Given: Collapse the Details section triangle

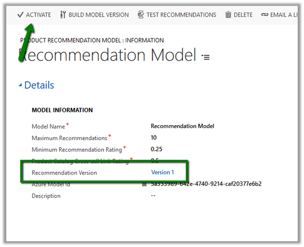Looking at the screenshot, I should click(x=20, y=85).
